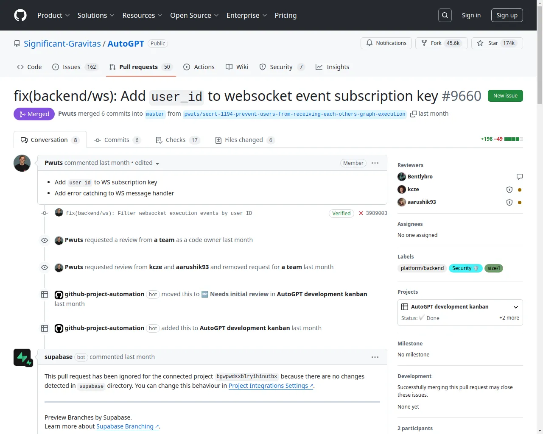The width and height of the screenshot is (543, 434).
Task: Fork the repository via Fork button
Action: pyautogui.click(x=441, y=43)
